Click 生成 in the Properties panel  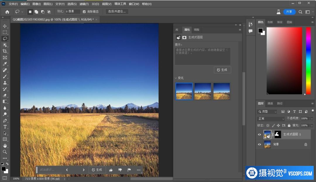pos(222,70)
